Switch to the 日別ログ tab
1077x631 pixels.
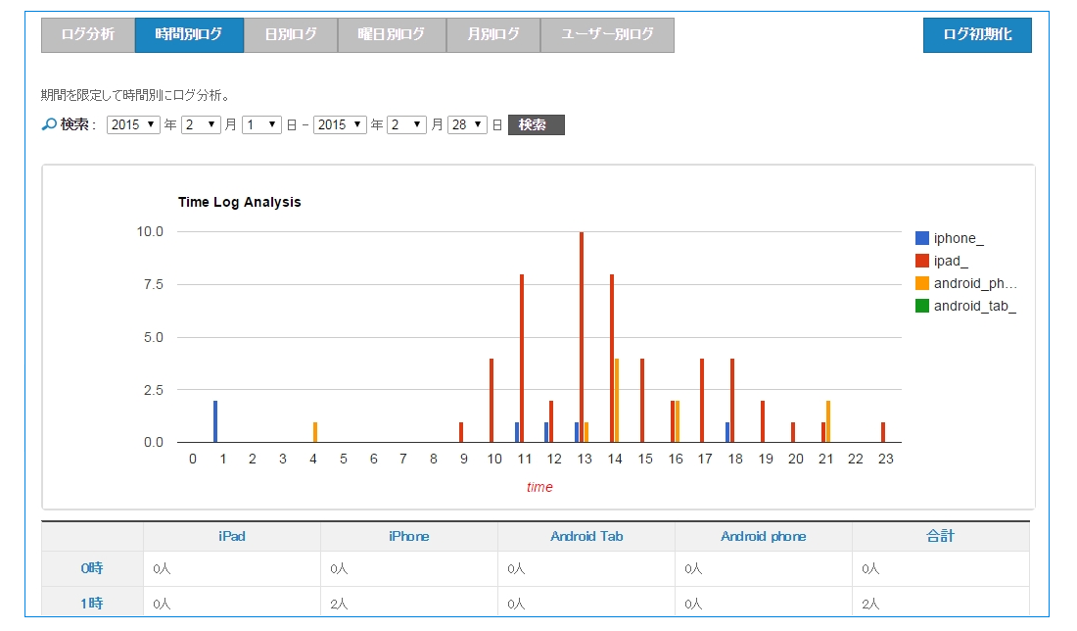291,34
